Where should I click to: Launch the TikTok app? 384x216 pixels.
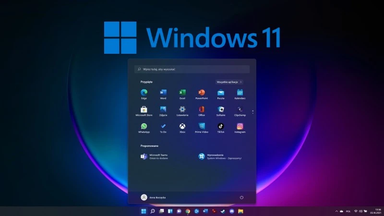pos(221,128)
